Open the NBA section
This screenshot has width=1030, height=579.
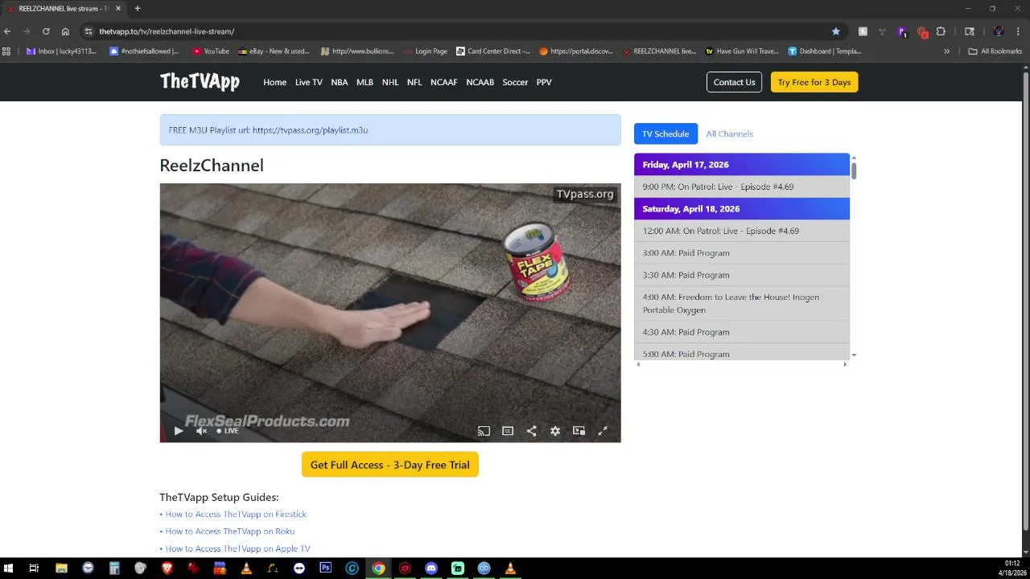coord(340,82)
